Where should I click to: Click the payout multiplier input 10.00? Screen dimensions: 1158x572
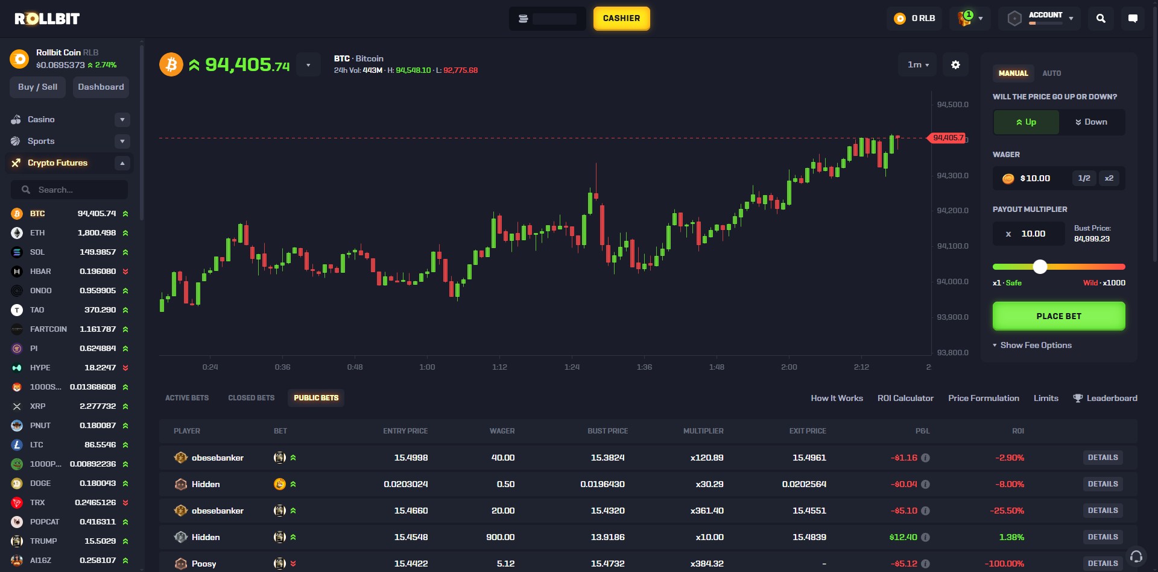click(1029, 234)
